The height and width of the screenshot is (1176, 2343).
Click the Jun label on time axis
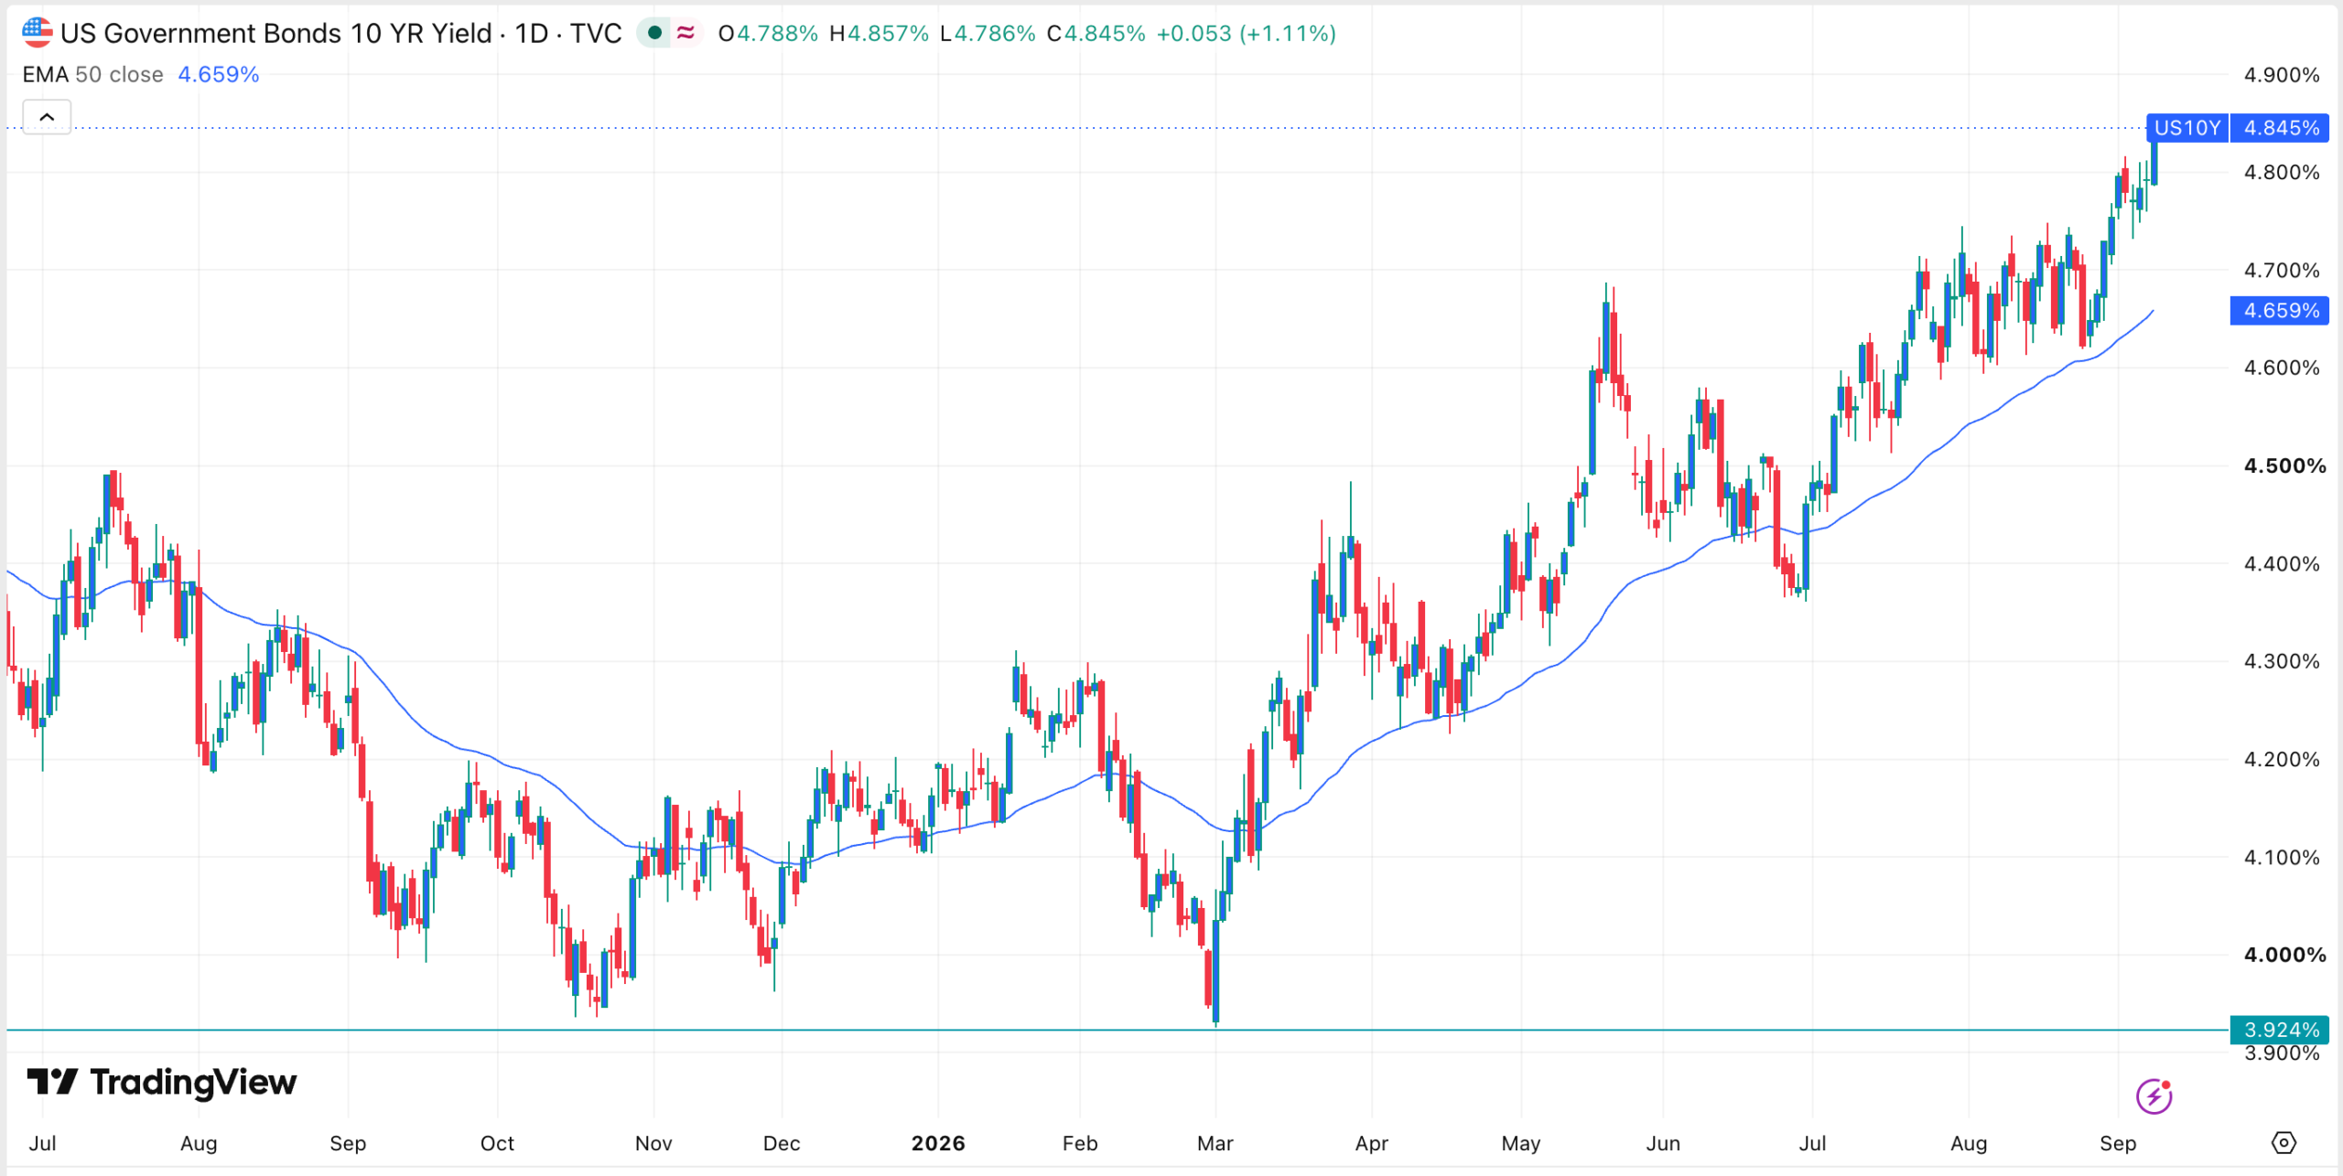coord(1663,1143)
